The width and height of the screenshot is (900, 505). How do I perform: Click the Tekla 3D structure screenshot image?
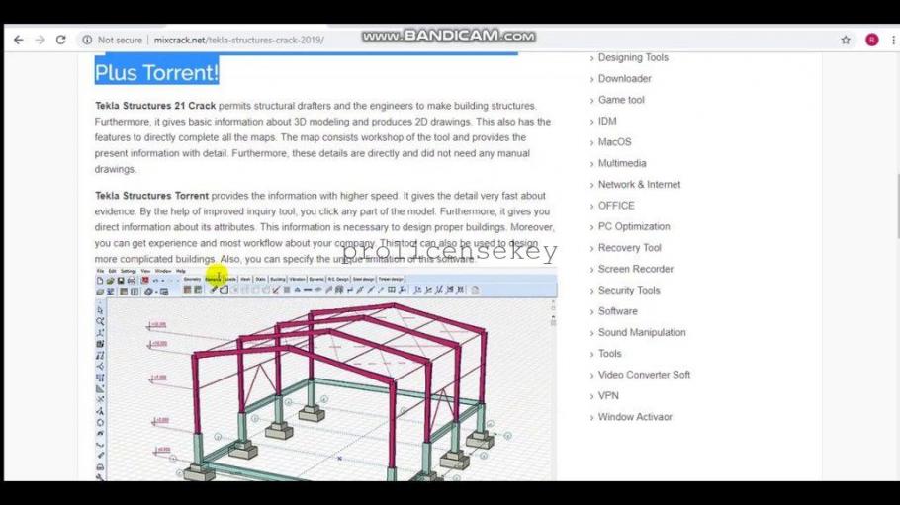(x=325, y=375)
